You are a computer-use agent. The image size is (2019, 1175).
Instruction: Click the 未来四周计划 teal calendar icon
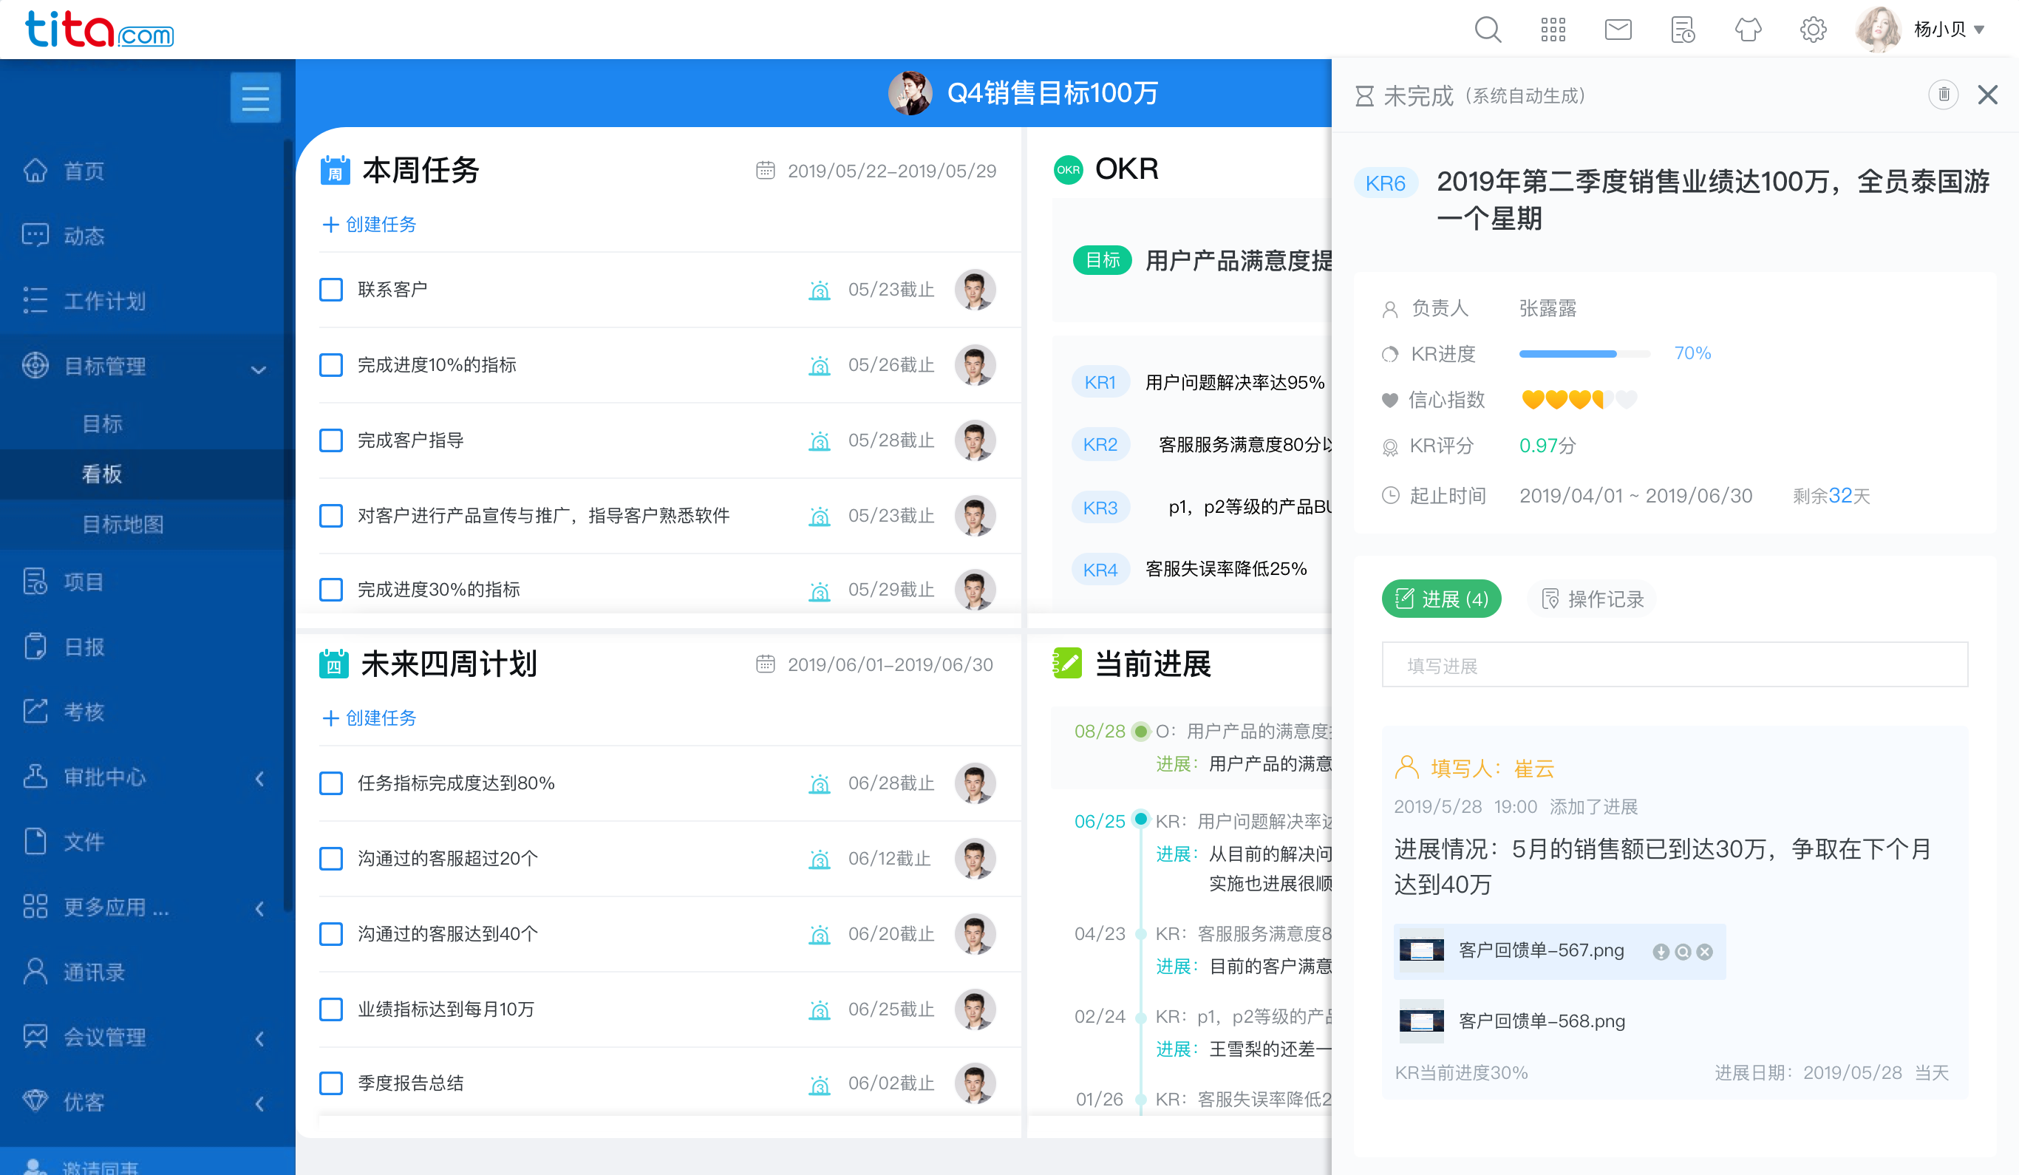[x=333, y=664]
